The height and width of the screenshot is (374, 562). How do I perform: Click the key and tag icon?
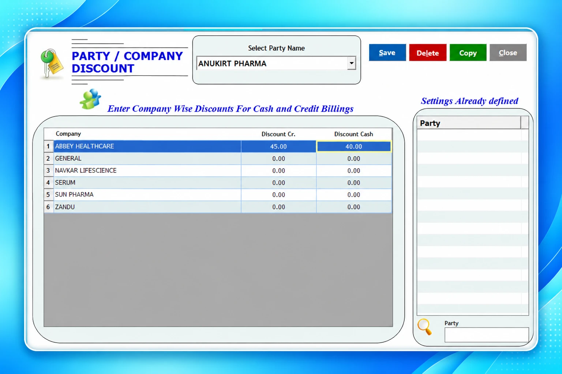[x=52, y=64]
